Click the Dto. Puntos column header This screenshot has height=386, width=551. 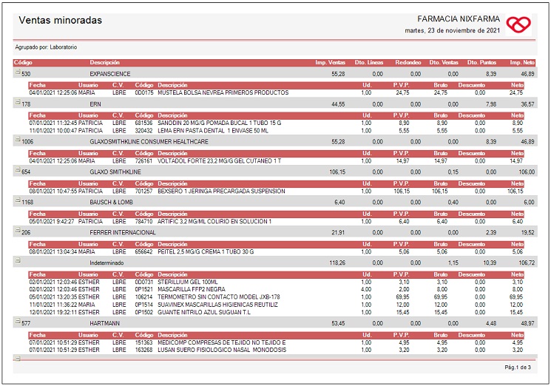coord(481,63)
